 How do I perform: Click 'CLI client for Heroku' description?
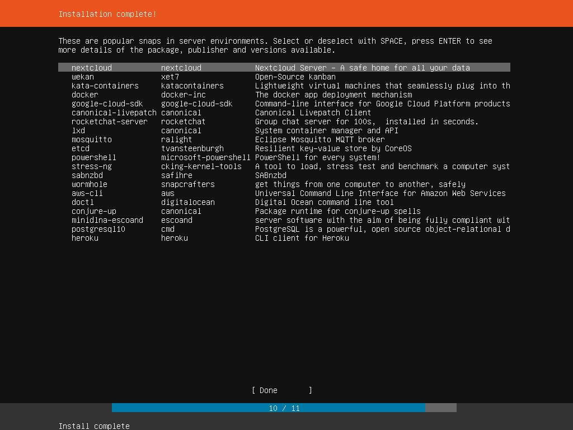[302, 238]
